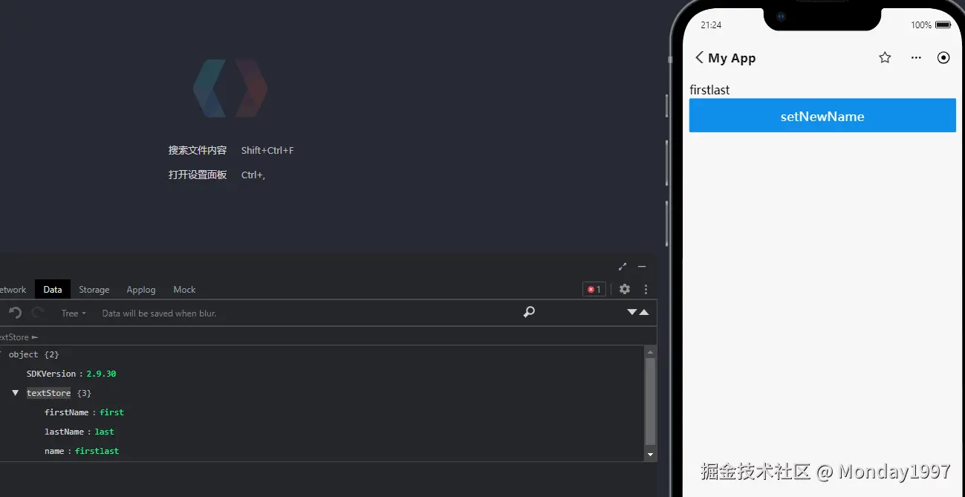Switch to the Mock tab
This screenshot has height=497, width=965.
[184, 290]
